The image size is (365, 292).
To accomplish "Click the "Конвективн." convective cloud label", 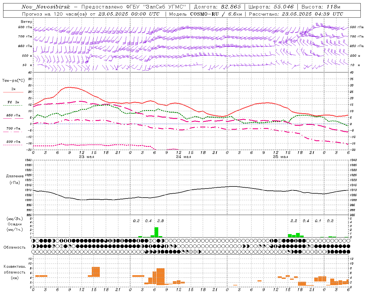I will coord(15,267).
